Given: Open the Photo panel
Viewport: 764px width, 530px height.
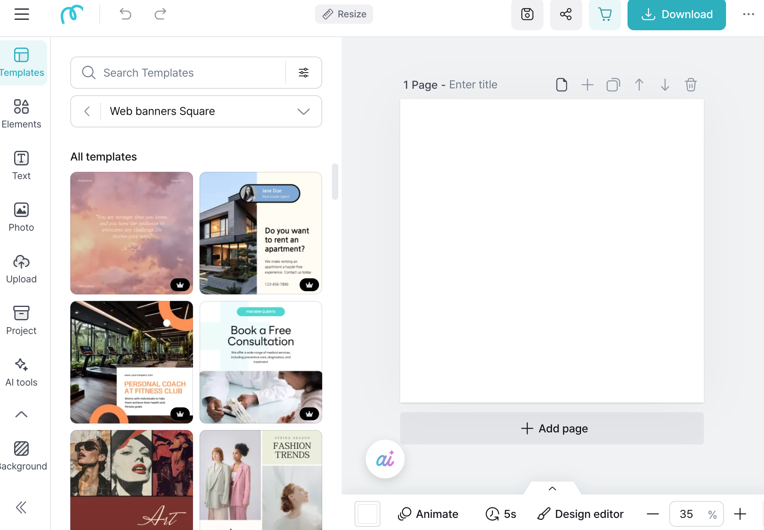Looking at the screenshot, I should pyautogui.click(x=21, y=217).
